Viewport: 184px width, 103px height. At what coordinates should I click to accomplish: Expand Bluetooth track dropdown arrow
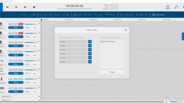tap(39, 78)
